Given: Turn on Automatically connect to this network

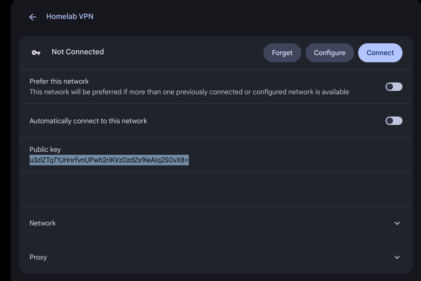Looking at the screenshot, I should pos(394,121).
